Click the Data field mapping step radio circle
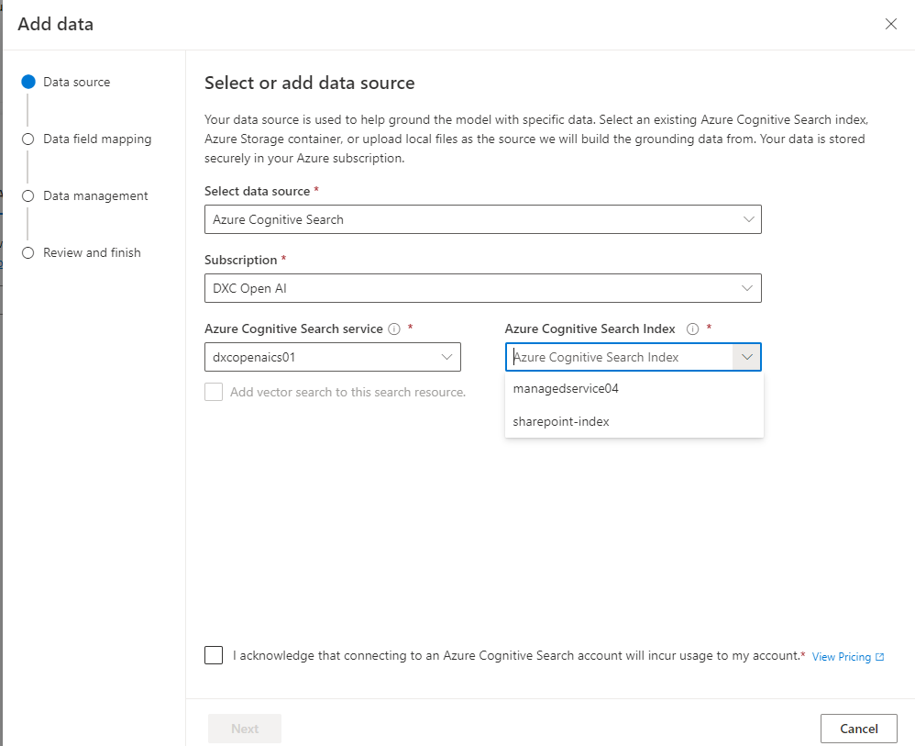The height and width of the screenshot is (746, 915). click(28, 139)
